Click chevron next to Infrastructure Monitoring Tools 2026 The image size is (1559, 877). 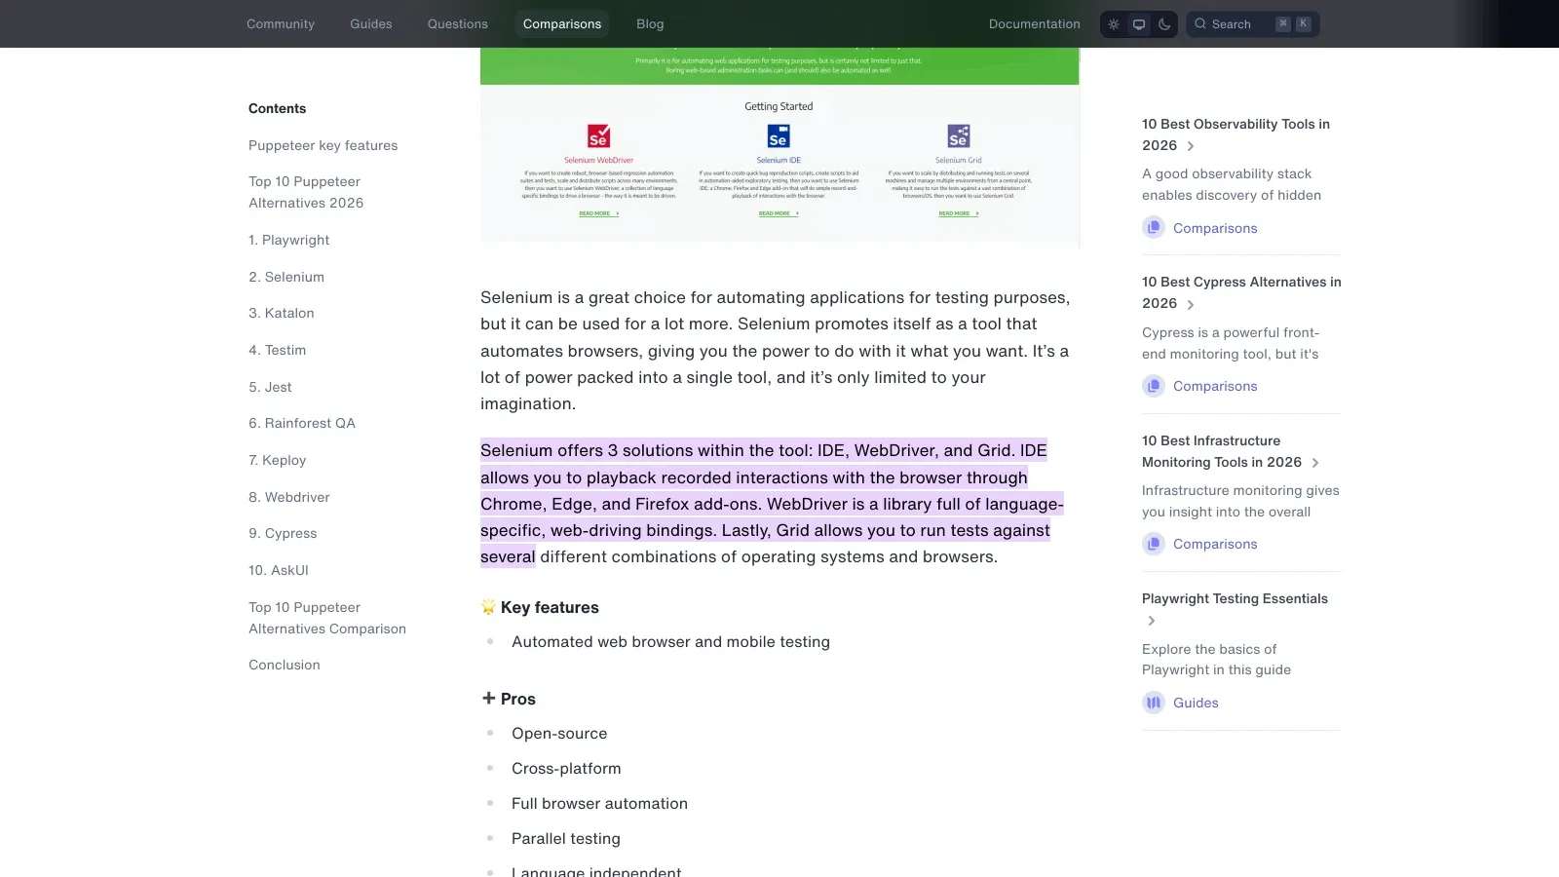(x=1315, y=463)
